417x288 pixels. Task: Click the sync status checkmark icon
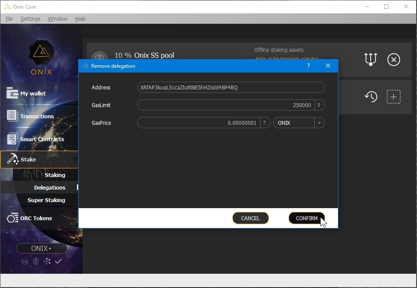[58, 261]
